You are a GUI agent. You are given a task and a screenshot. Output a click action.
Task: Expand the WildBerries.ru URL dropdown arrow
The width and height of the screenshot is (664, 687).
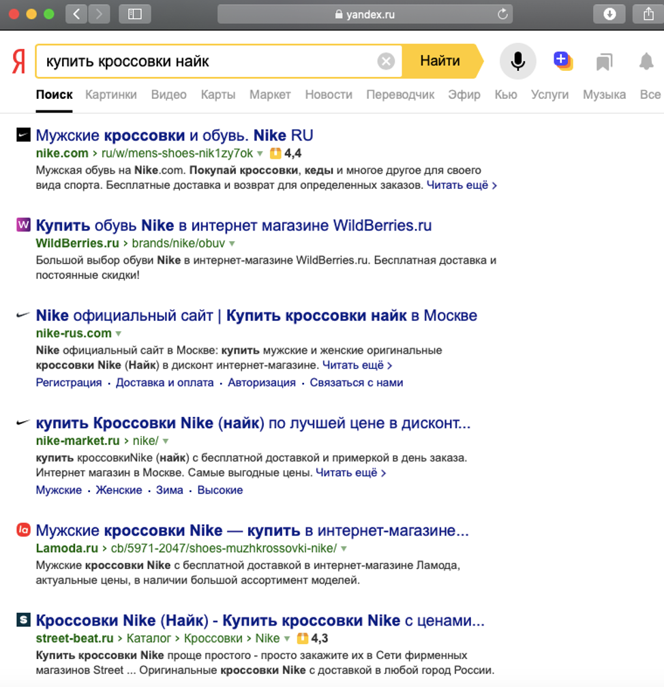click(x=232, y=243)
